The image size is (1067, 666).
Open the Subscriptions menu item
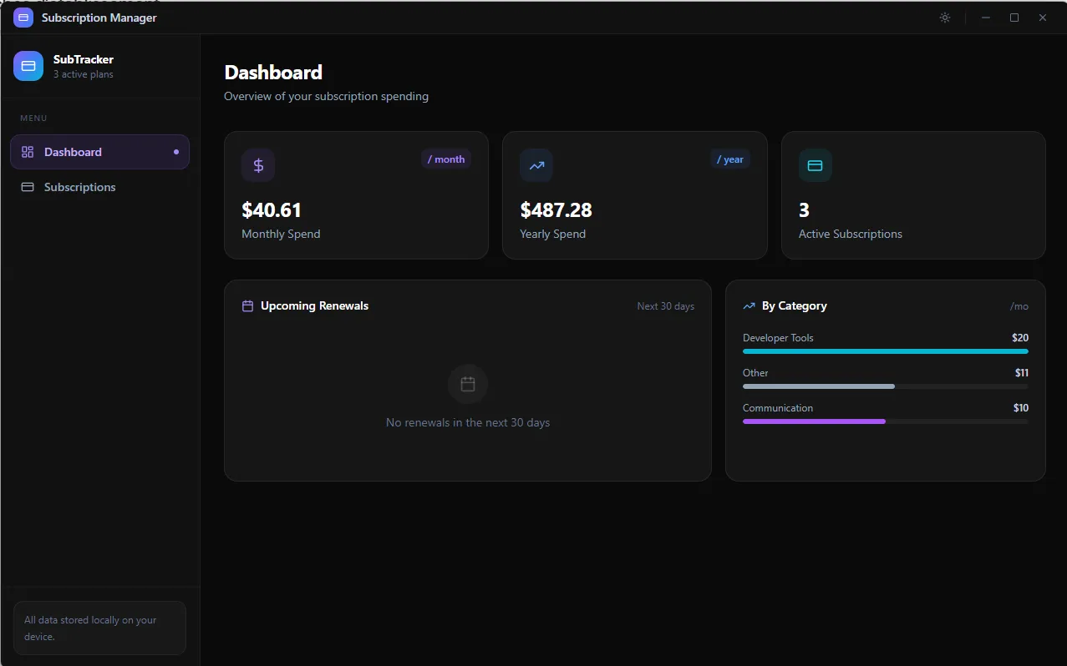click(x=99, y=187)
